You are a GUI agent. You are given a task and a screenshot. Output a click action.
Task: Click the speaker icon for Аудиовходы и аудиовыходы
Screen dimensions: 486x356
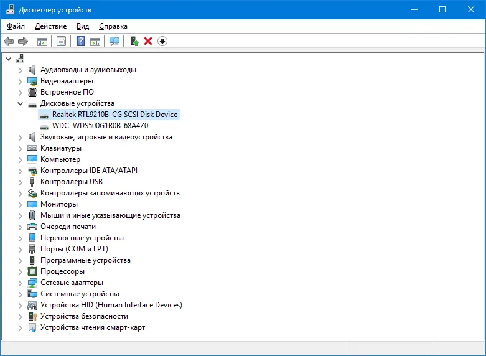(x=32, y=70)
